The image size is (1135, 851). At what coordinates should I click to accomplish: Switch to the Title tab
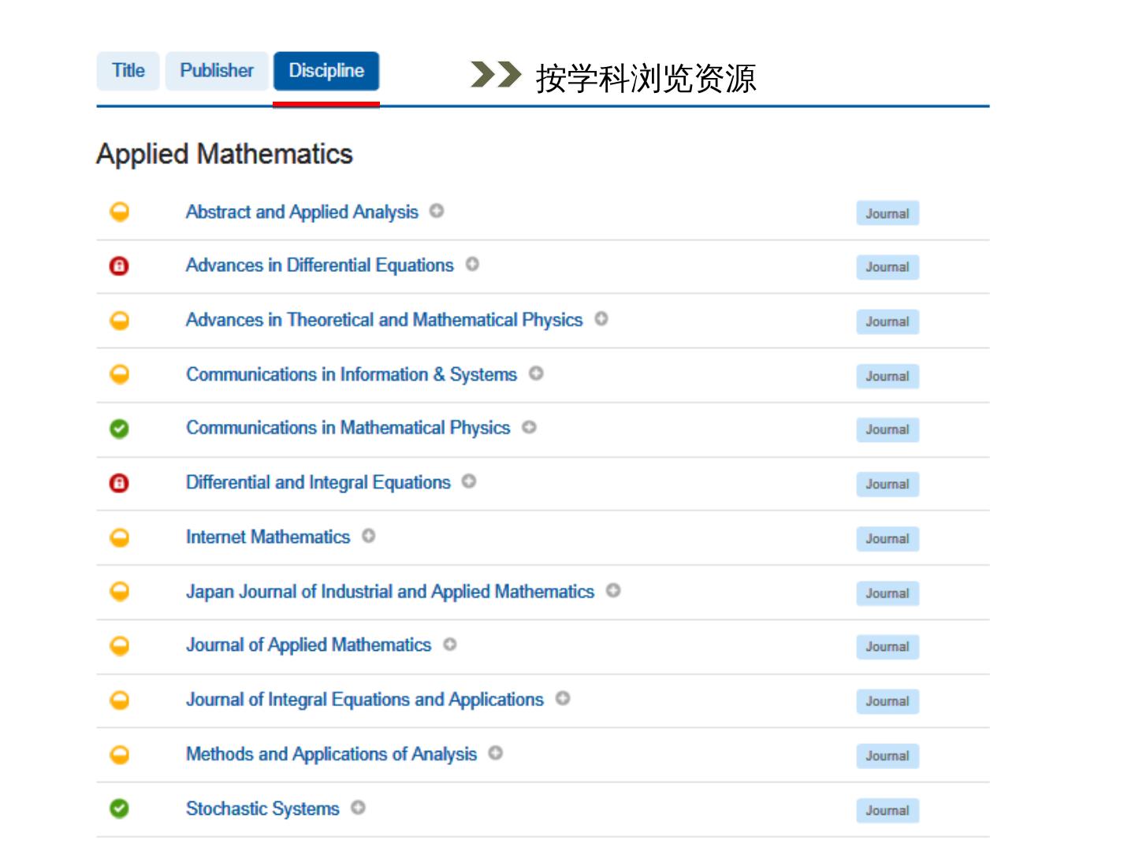point(128,71)
